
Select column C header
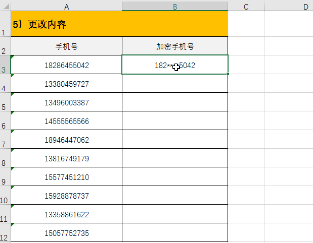(x=246, y=7)
